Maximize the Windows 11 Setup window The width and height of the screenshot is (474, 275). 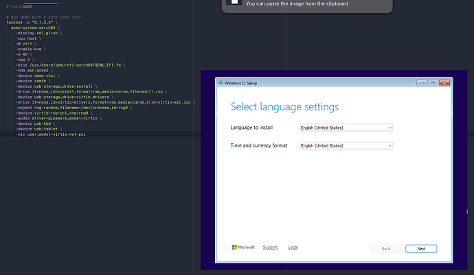pos(433,83)
